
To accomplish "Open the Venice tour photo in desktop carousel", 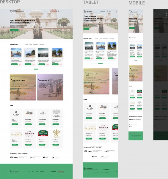I will tap(16, 53).
